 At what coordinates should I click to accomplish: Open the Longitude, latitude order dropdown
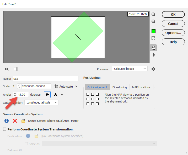41,102
